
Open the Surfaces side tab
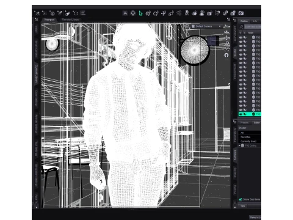click(x=235, y=155)
